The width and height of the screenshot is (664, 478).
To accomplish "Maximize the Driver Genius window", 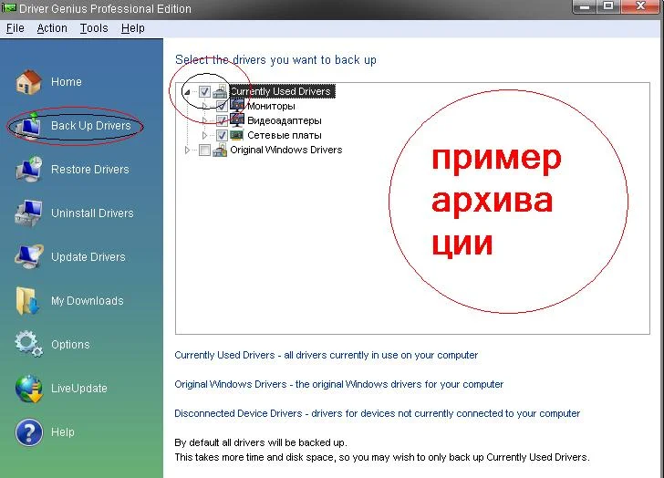I will pos(609,6).
